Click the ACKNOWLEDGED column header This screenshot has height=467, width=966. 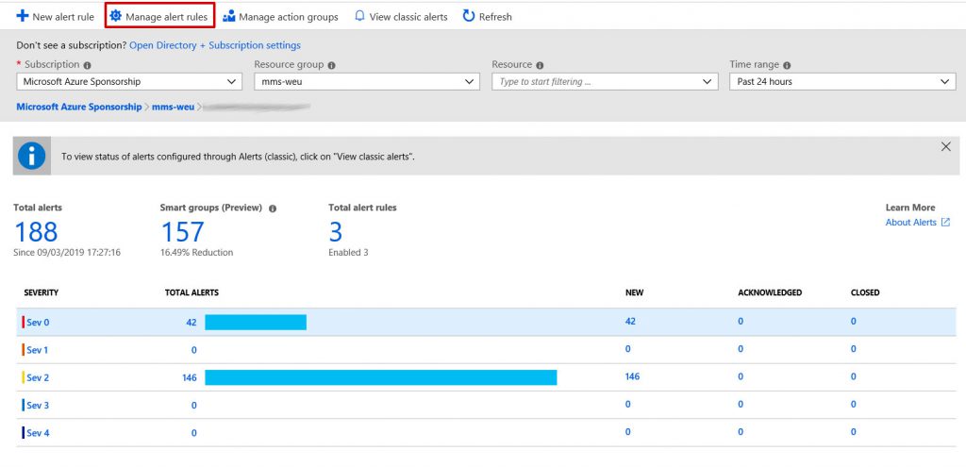click(x=770, y=292)
